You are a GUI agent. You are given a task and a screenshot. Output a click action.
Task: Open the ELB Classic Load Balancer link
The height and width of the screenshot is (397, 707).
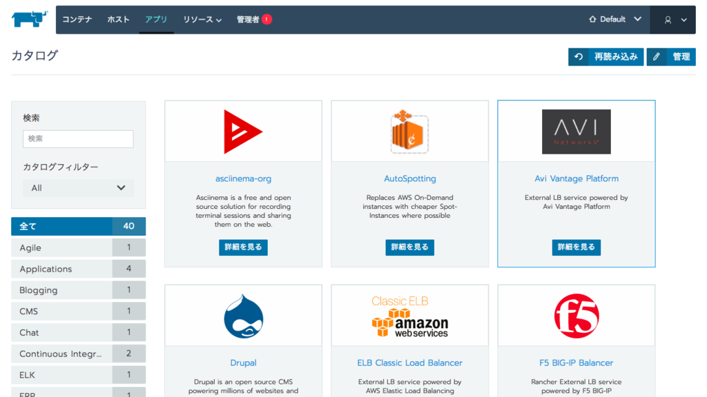[x=410, y=363]
